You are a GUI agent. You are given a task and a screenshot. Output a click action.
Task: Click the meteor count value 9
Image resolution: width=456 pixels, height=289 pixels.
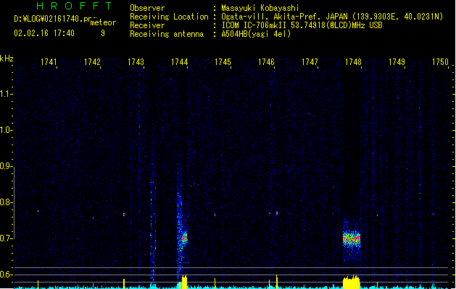(103, 33)
